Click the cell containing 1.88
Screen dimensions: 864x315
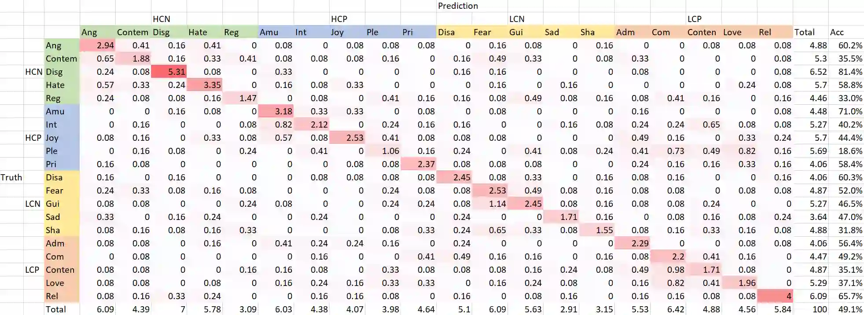pos(133,59)
